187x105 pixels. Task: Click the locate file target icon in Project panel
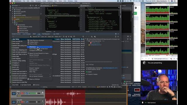[x=30, y=6]
